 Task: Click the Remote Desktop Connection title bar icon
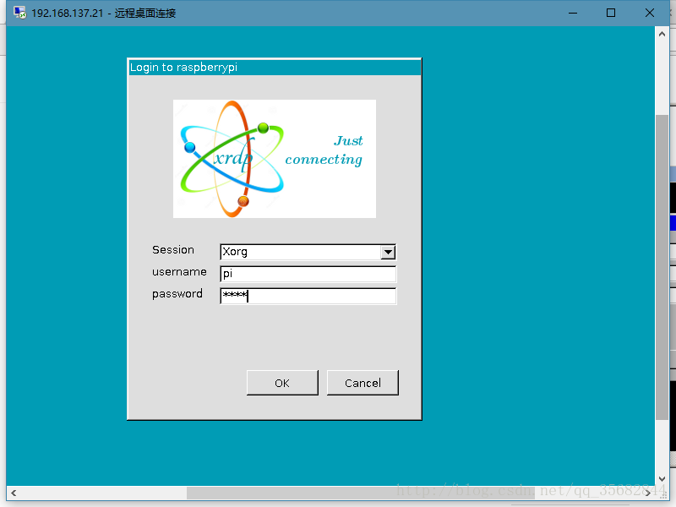point(19,13)
